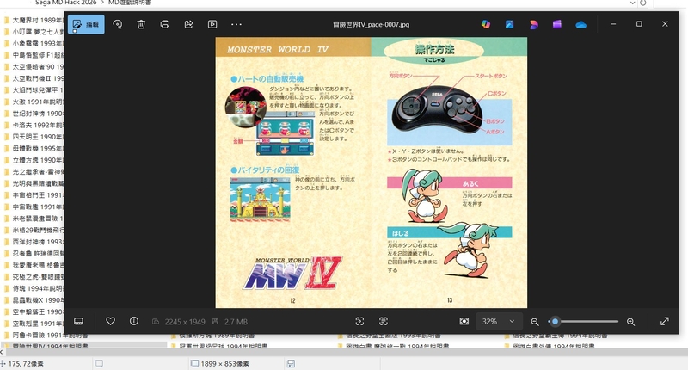
Task: Select the 我愛唐老鴨 folder
Action: (34, 265)
